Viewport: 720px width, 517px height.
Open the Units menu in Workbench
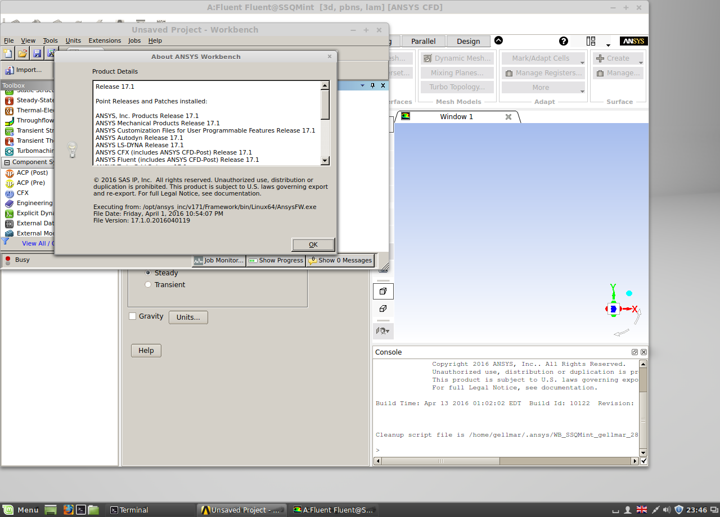73,40
